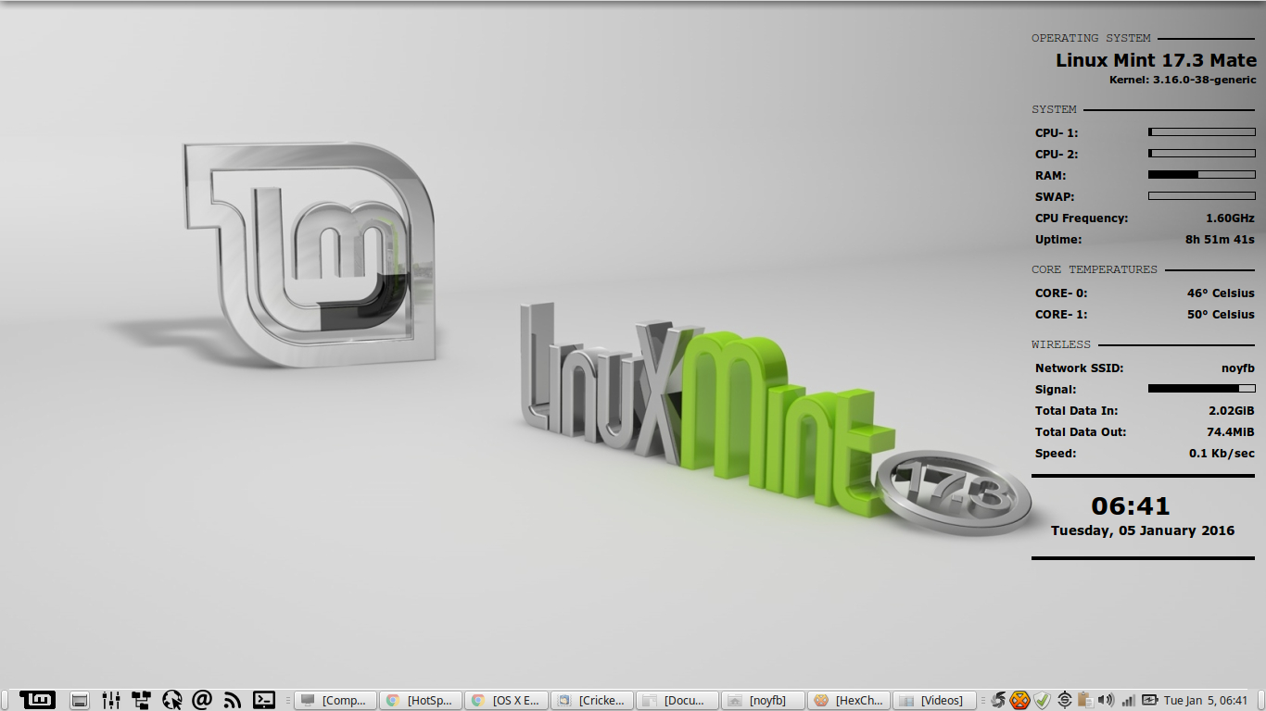This screenshot has width=1266, height=711.
Task: Launch the network tree panel icon
Action: [x=141, y=701]
